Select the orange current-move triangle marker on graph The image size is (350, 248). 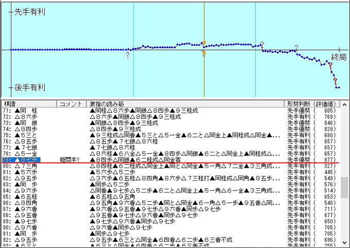click(204, 43)
